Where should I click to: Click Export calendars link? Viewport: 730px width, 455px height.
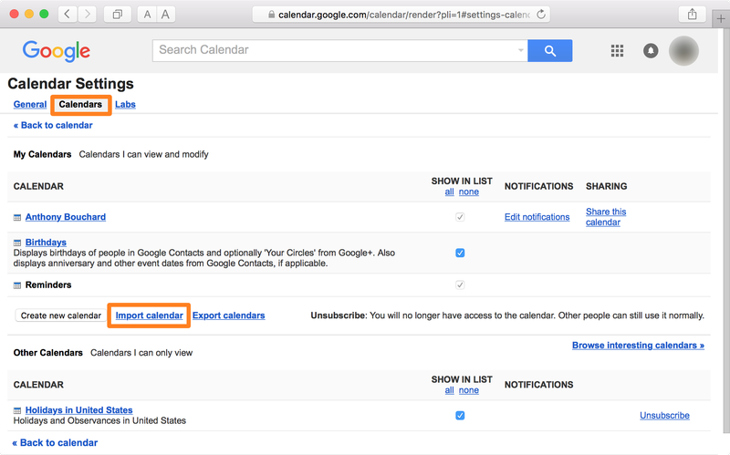pos(229,315)
